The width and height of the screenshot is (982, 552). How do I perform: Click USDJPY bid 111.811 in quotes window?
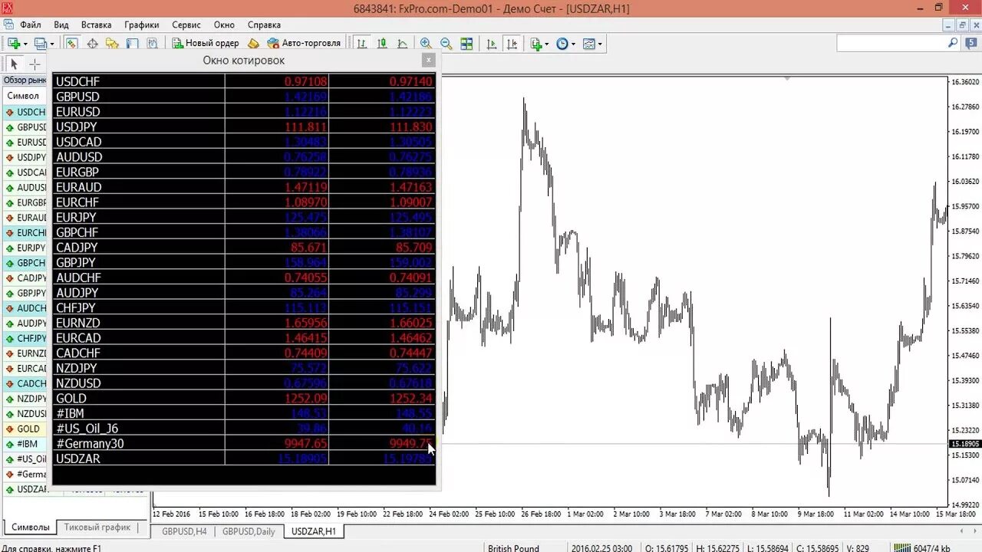(x=305, y=127)
